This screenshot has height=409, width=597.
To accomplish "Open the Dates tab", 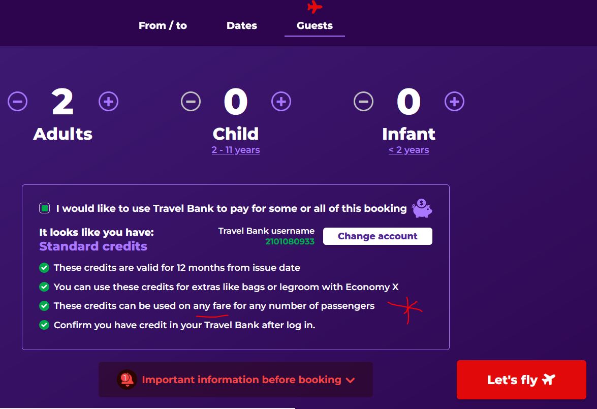I will click(x=242, y=25).
